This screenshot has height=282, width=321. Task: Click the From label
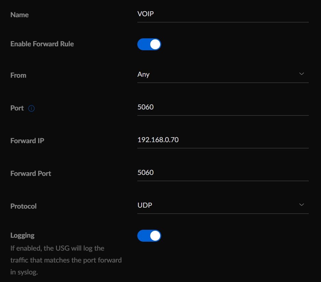18,75
